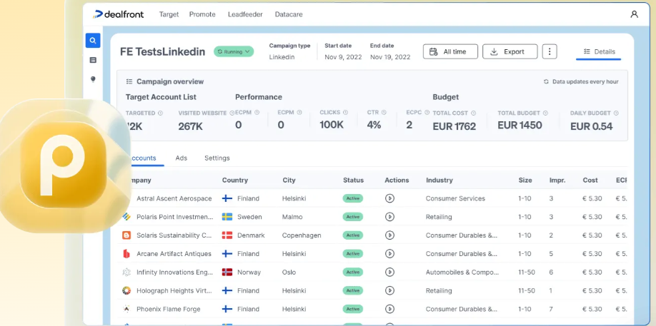This screenshot has width=656, height=326.
Task: Click play action for Arcane Artifact Antiques
Action: coord(389,254)
